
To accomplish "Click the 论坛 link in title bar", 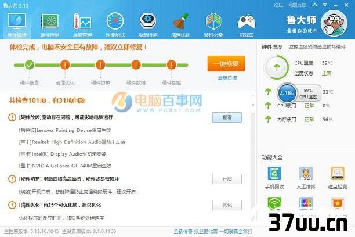I will click(x=278, y=5).
